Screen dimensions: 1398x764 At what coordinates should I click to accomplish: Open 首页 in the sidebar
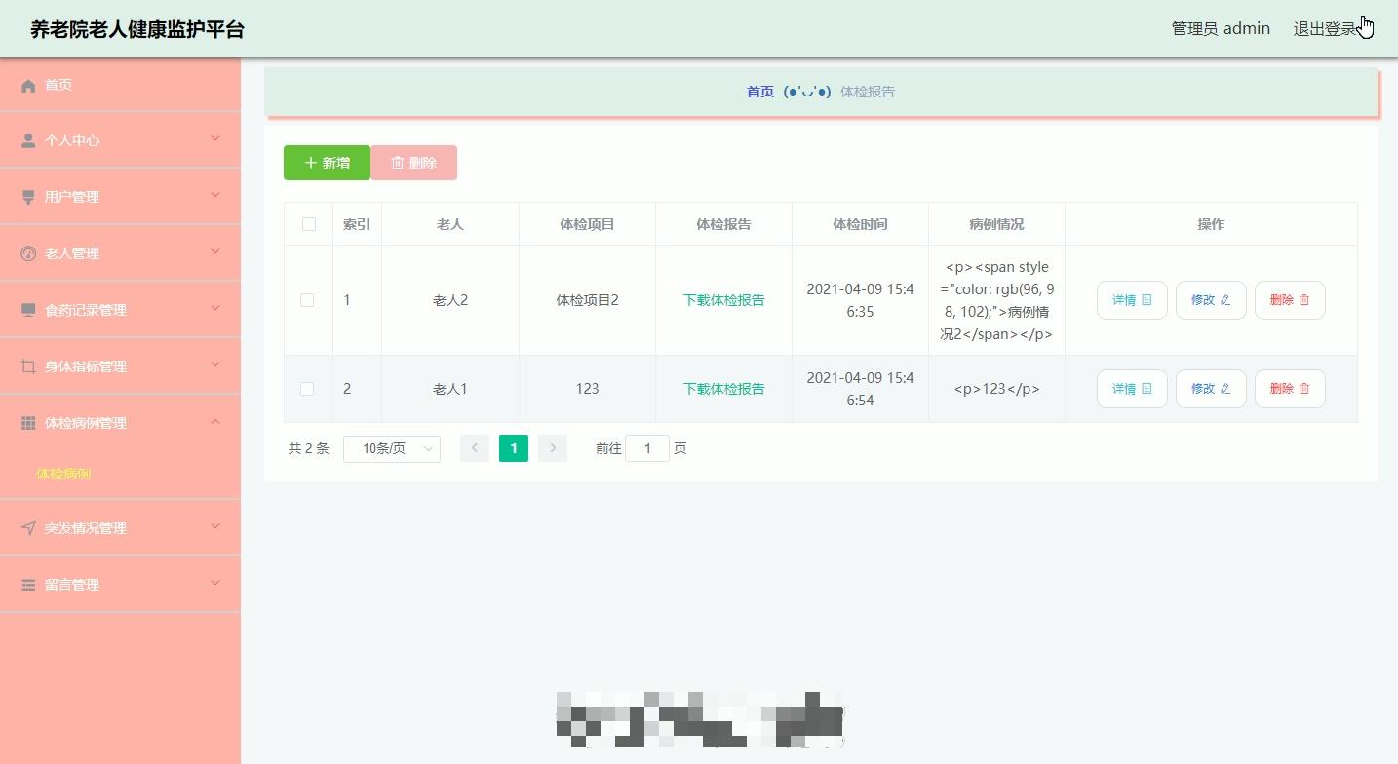pos(120,85)
